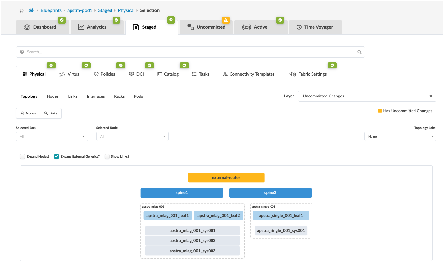Screen dimensions: 444x279
Task: Click the favorite star icon
Action: pos(22,10)
